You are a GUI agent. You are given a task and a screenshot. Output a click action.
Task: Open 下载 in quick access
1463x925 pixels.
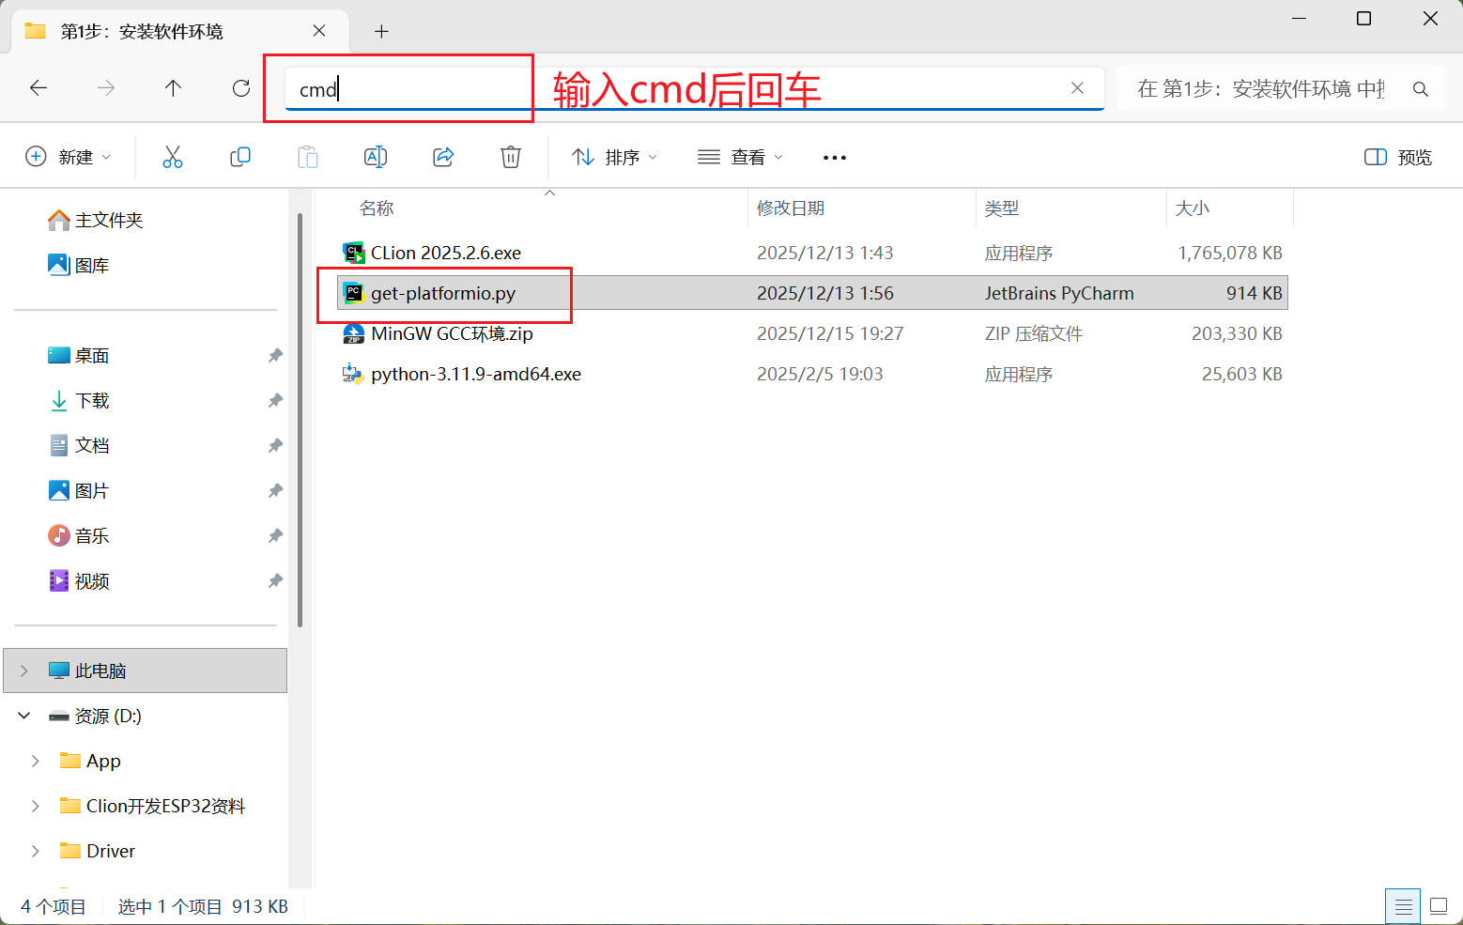pyautogui.click(x=78, y=400)
